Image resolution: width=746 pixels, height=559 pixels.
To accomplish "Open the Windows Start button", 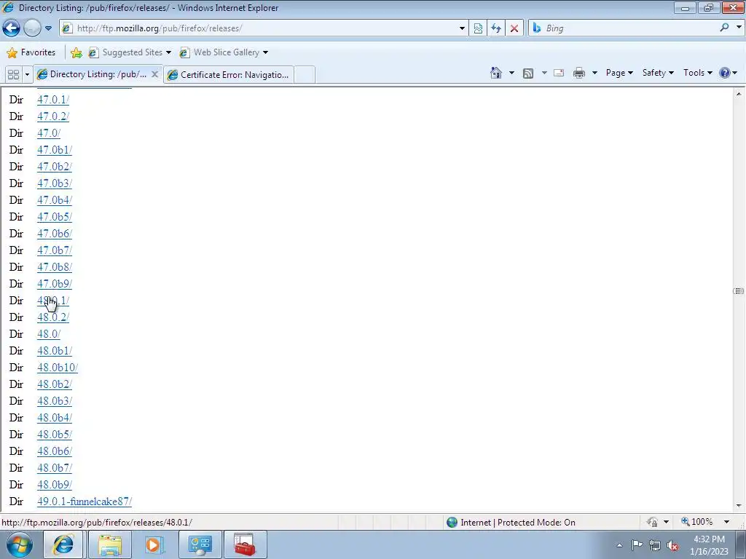I will 20,544.
